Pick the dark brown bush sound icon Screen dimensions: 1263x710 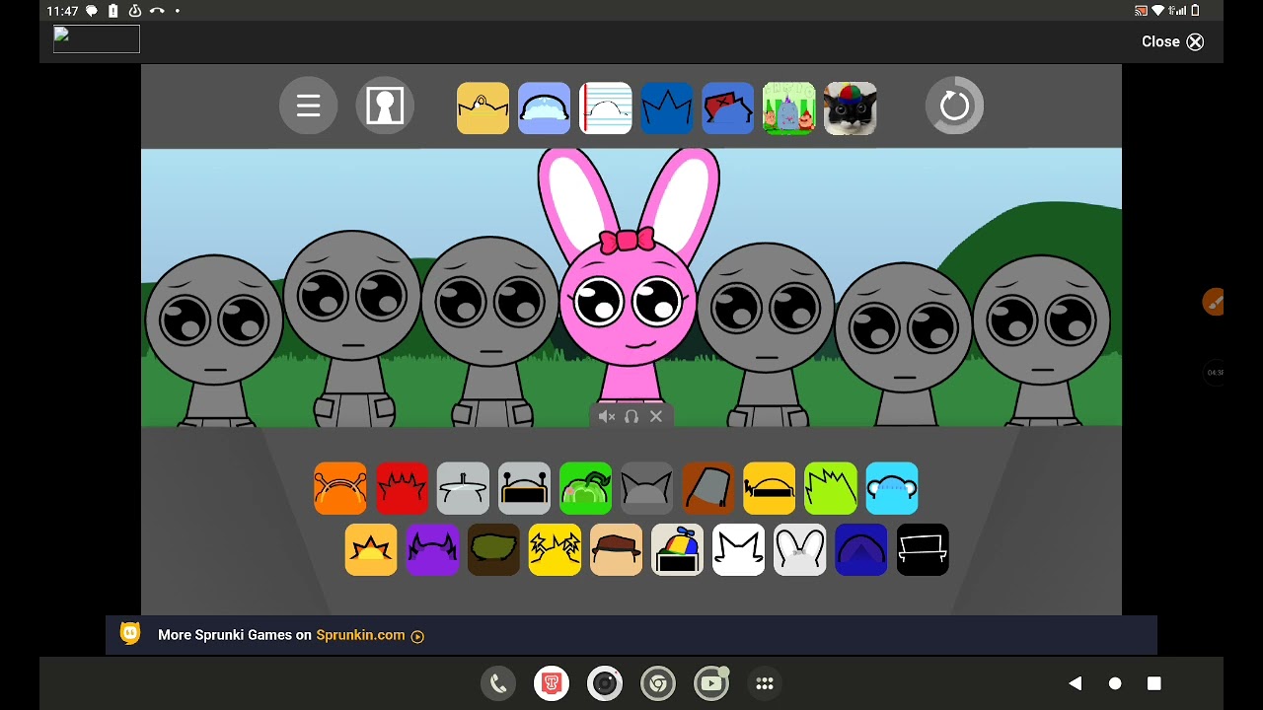pyautogui.click(x=493, y=549)
